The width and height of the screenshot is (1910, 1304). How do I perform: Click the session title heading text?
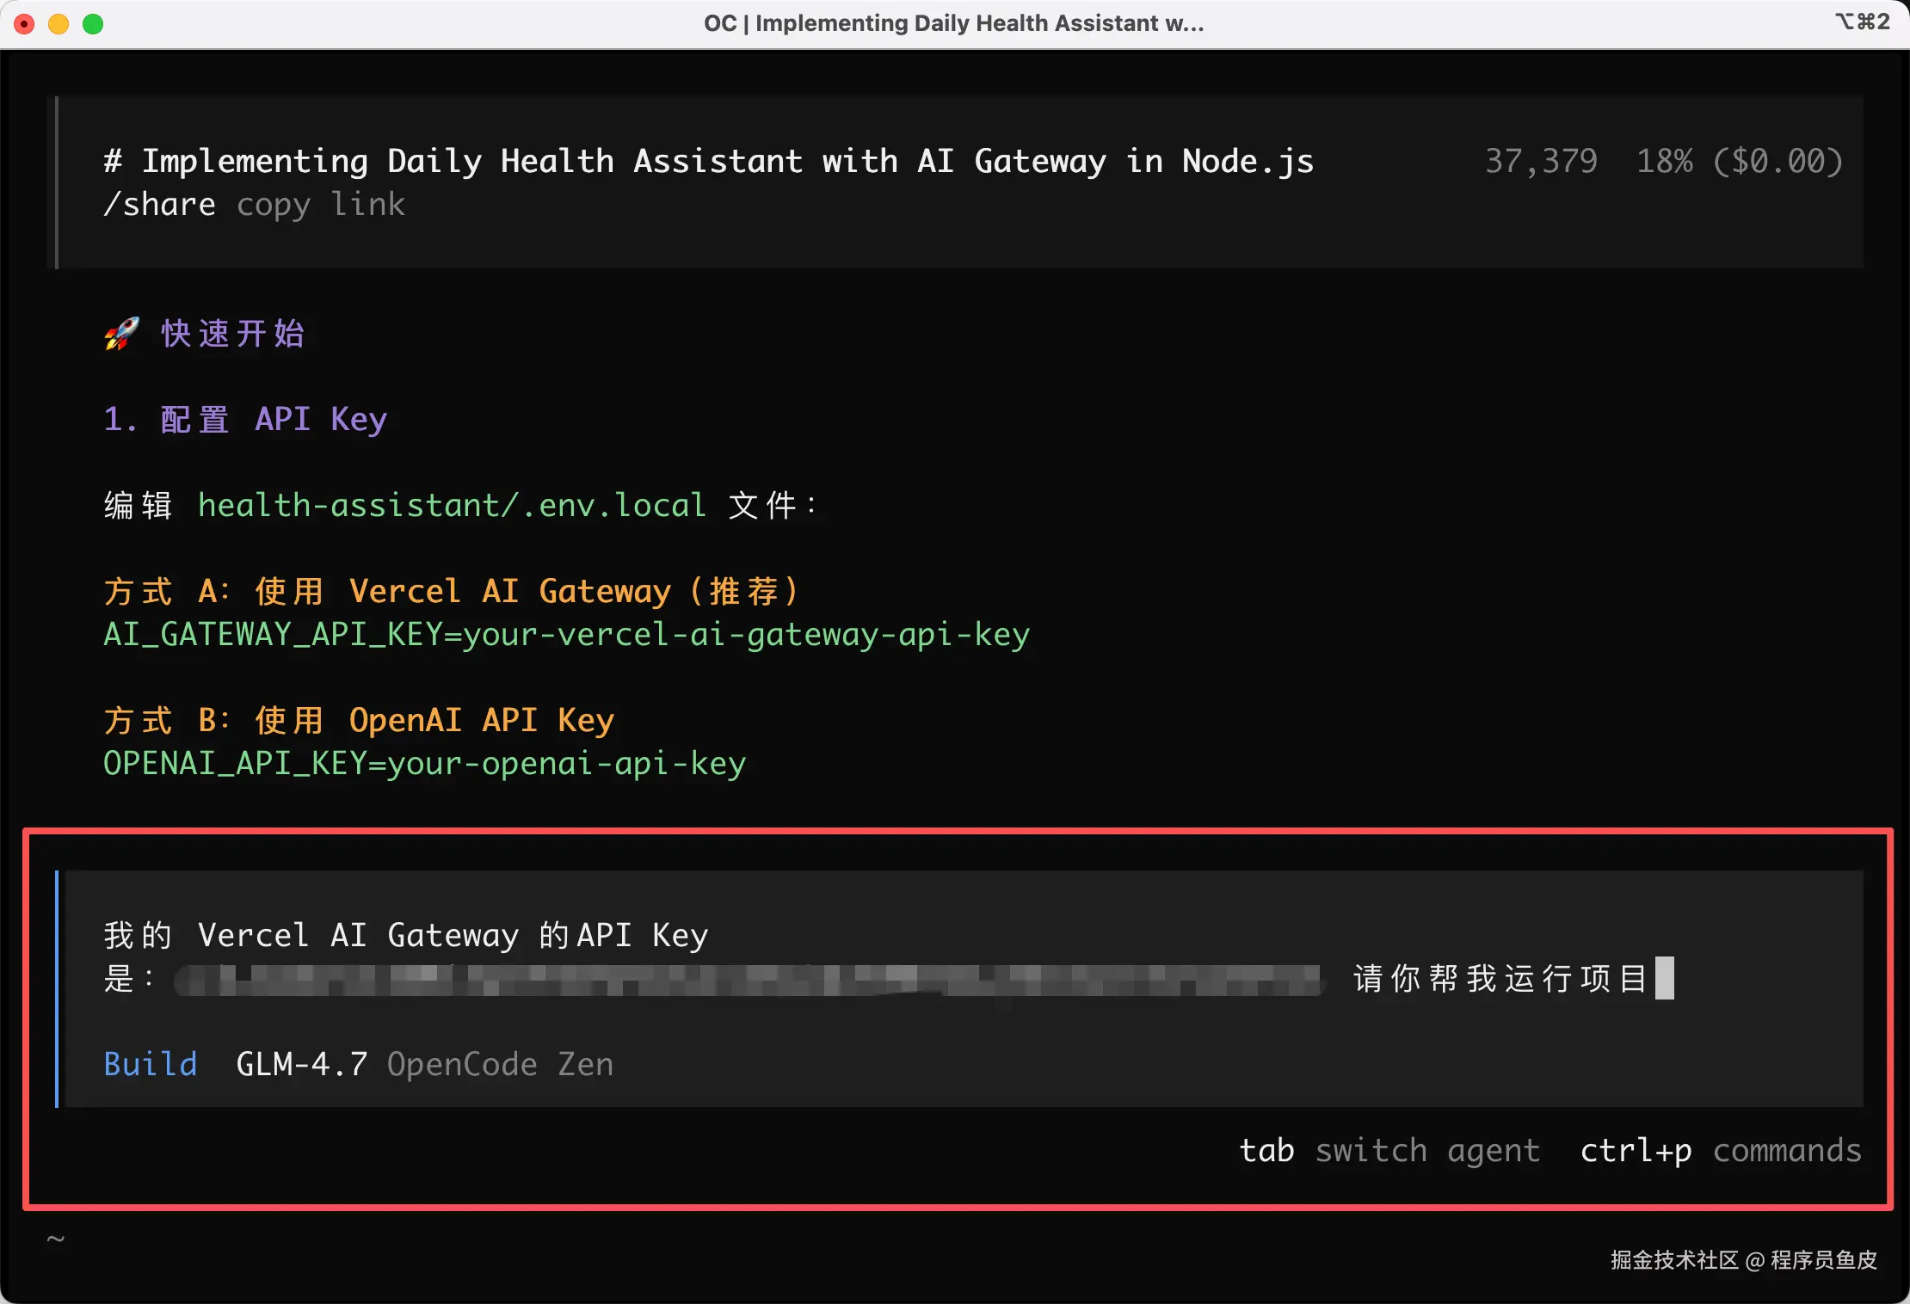[x=708, y=162]
